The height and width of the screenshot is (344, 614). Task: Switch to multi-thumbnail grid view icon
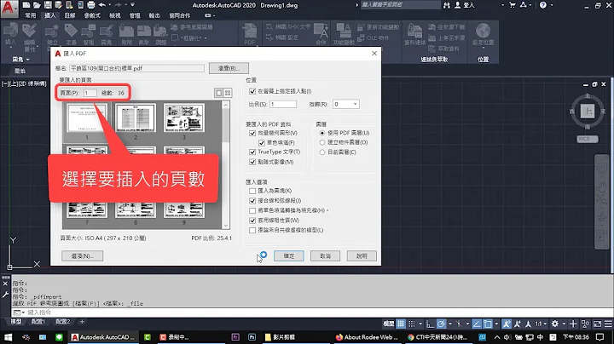228,93
